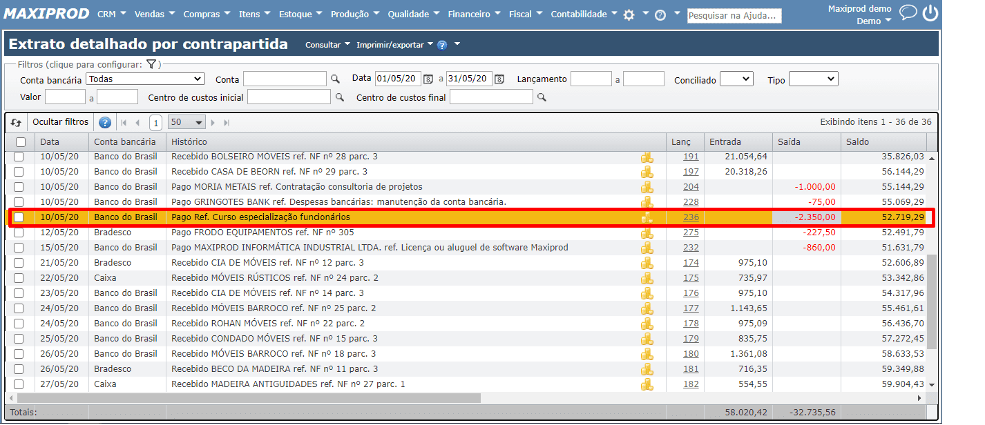The image size is (985, 425).
Task: Click coins icon in ROHAN MÓVEIS row
Action: pos(647,324)
